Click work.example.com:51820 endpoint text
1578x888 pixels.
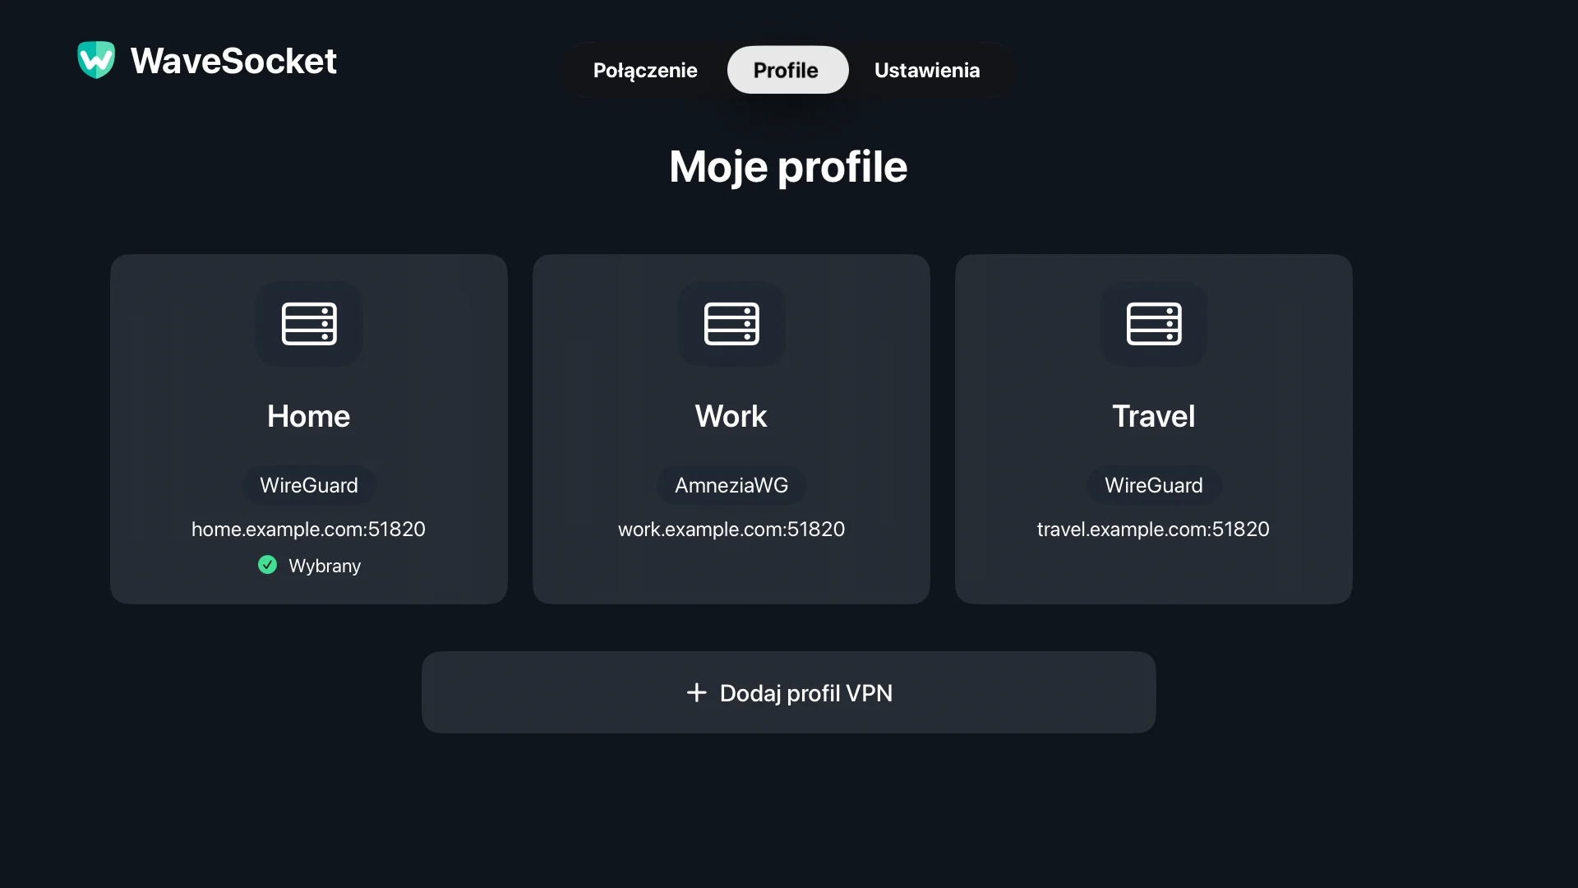pyautogui.click(x=731, y=529)
